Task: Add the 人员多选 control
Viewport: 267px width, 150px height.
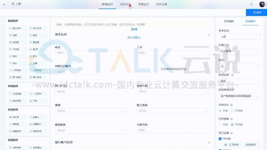Action: pyautogui.click(x=37, y=70)
